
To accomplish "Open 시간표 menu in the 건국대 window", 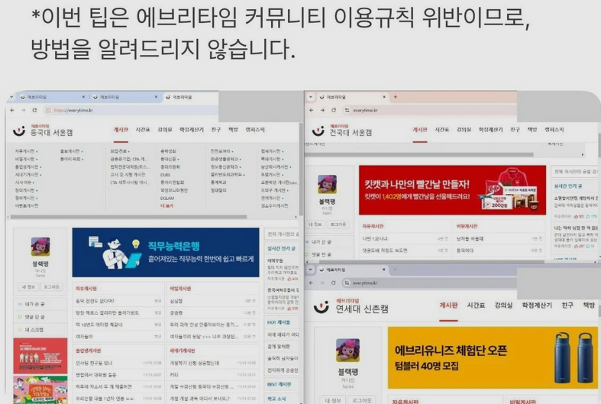I will (441, 130).
